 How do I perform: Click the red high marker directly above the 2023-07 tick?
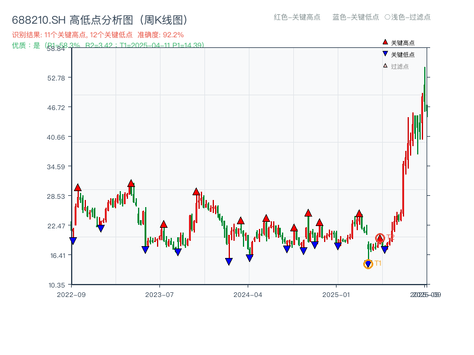click(164, 224)
